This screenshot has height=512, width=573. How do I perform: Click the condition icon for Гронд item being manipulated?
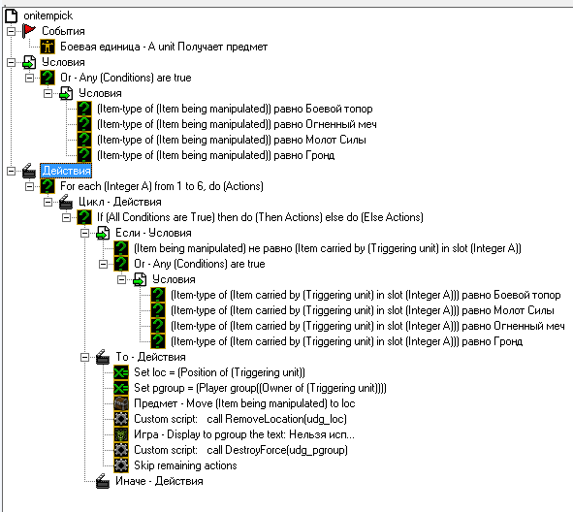(84, 155)
